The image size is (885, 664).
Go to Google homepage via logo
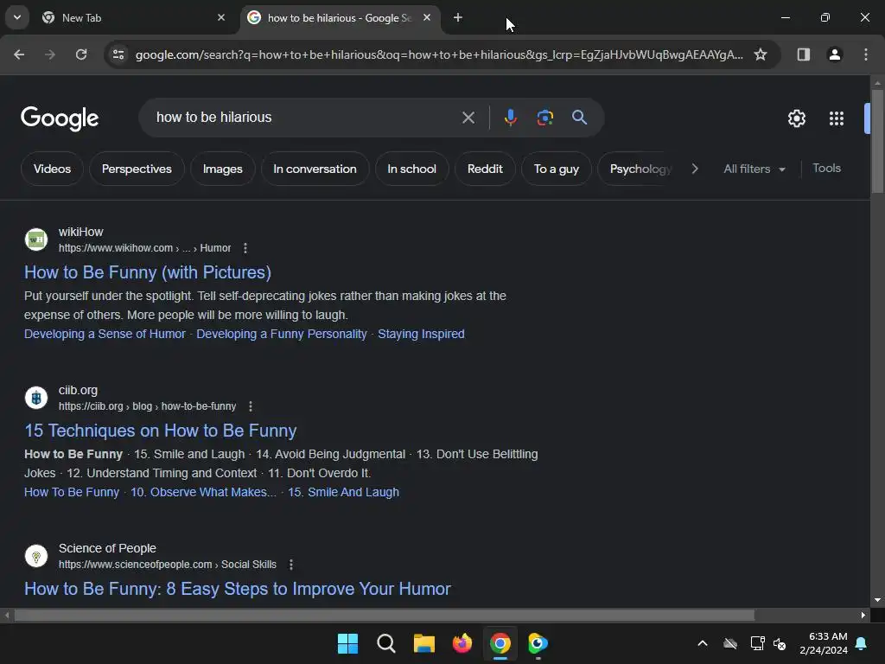pyautogui.click(x=60, y=118)
